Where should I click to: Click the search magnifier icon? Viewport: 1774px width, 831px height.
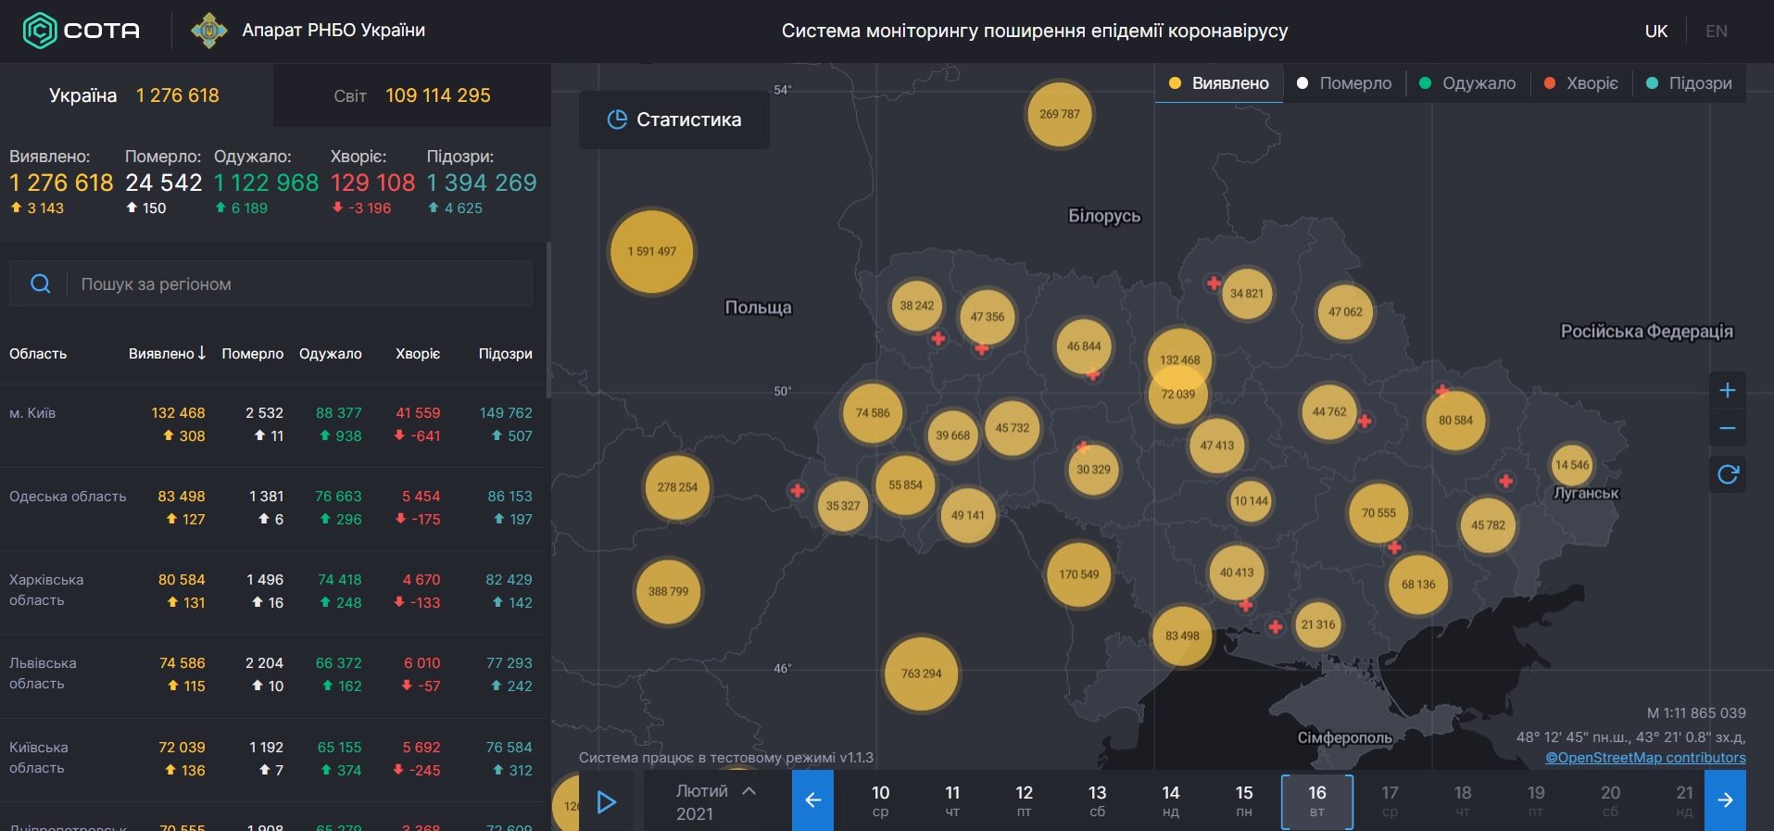pos(41,283)
